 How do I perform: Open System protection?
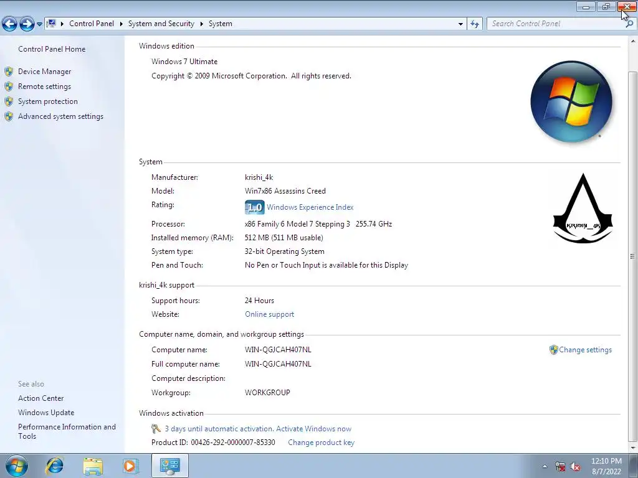[x=47, y=101]
